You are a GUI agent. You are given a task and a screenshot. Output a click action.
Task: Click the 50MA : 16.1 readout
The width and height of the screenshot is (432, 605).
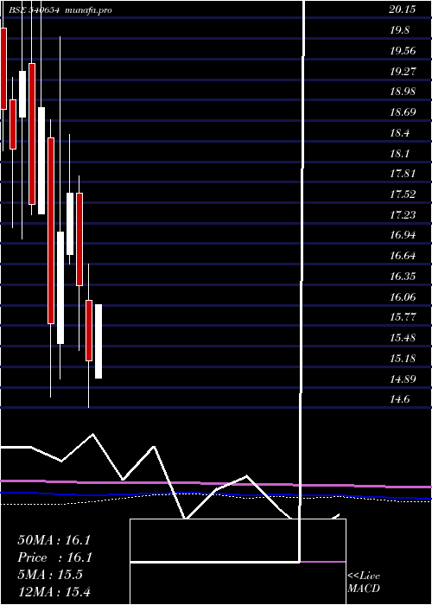click(54, 540)
